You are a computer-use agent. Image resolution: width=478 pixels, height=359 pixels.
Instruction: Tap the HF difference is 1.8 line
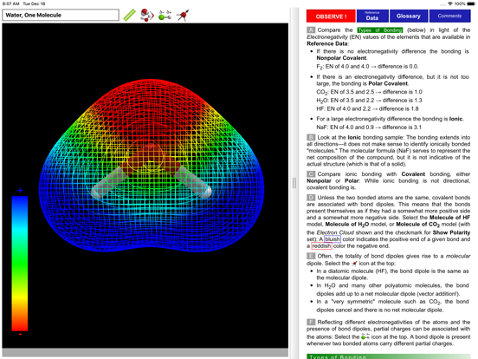coord(367,108)
